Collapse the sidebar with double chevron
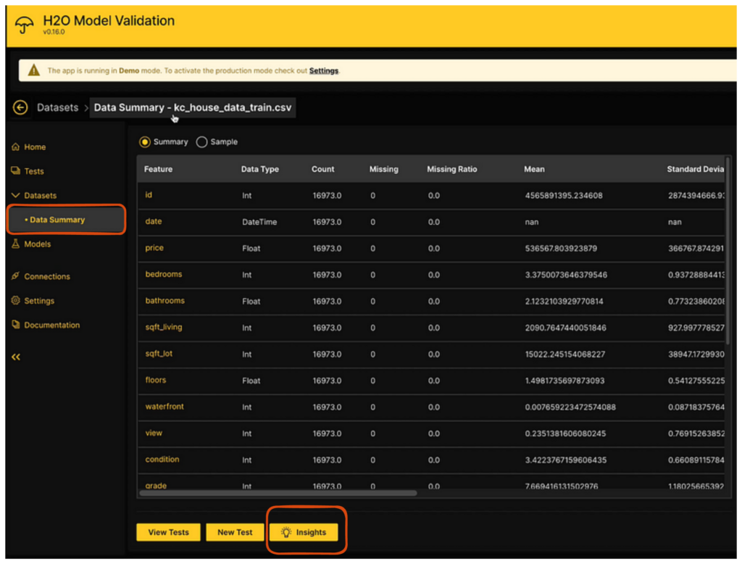This screenshot has width=742, height=564. pos(16,357)
